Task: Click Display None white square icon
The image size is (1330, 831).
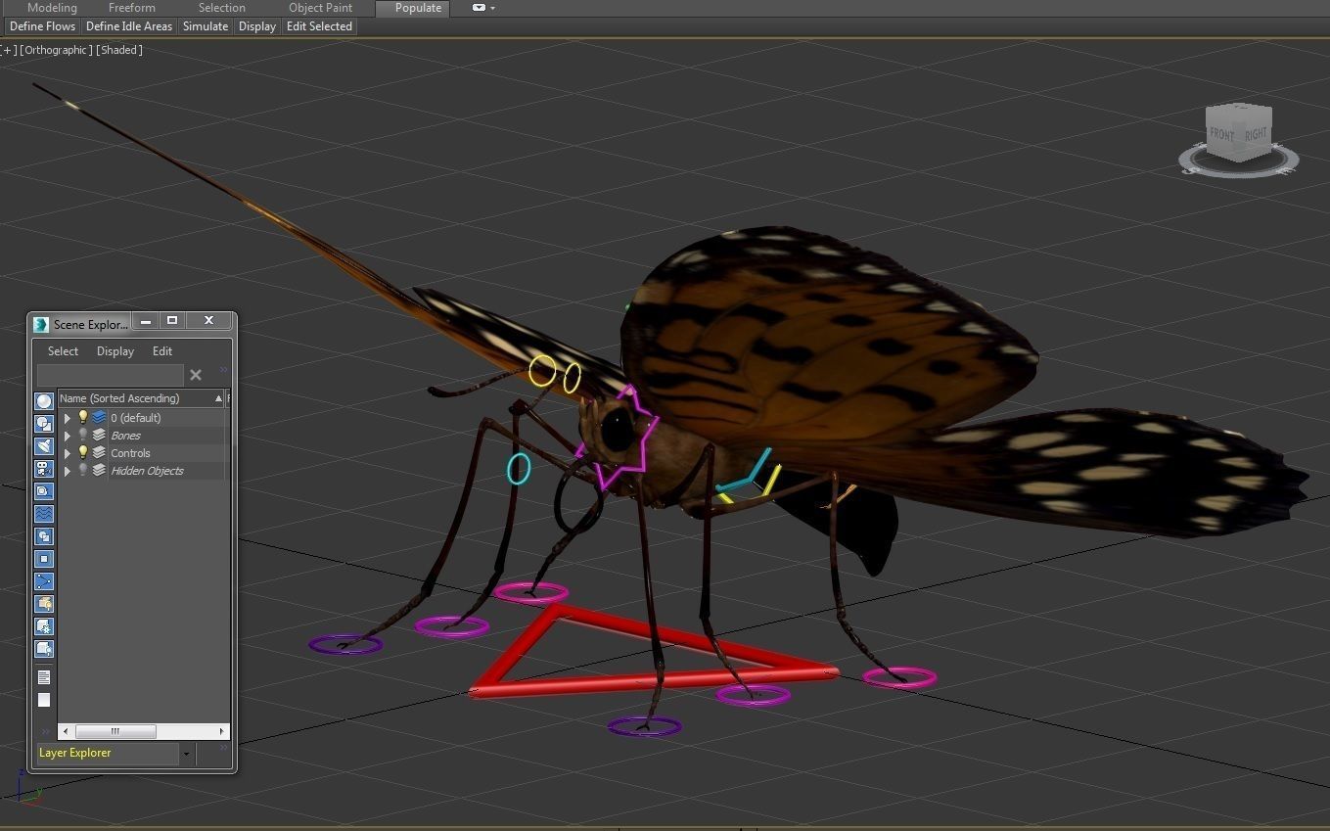Action: click(x=44, y=700)
